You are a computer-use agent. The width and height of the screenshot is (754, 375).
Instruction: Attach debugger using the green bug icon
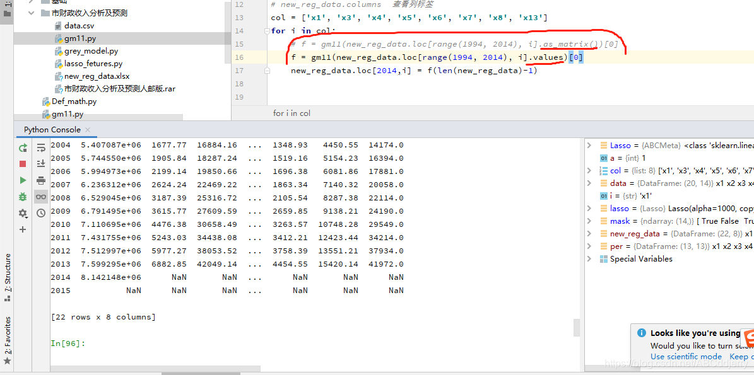pos(23,197)
